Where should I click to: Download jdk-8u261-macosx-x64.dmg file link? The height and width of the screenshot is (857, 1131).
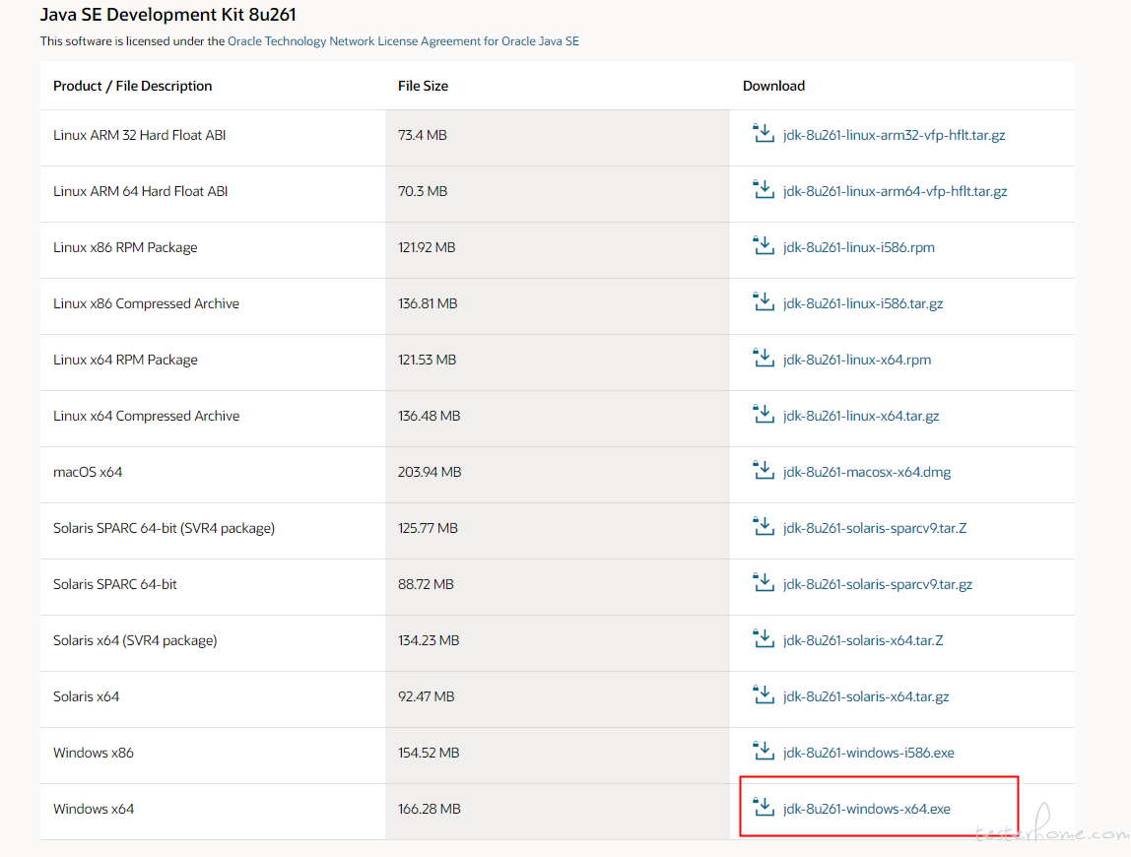[x=867, y=473]
